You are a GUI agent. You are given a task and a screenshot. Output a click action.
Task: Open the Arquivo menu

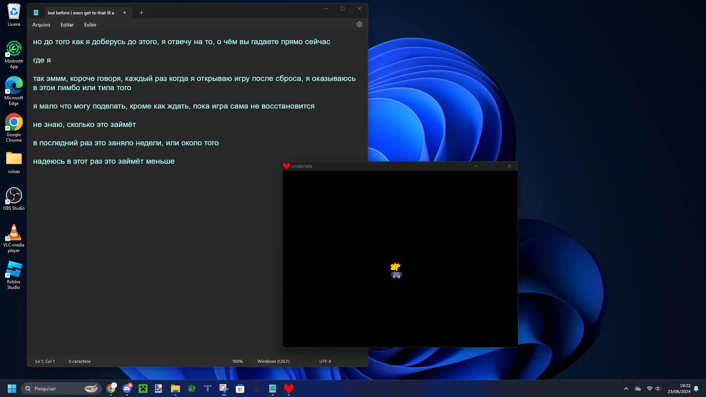click(x=41, y=25)
